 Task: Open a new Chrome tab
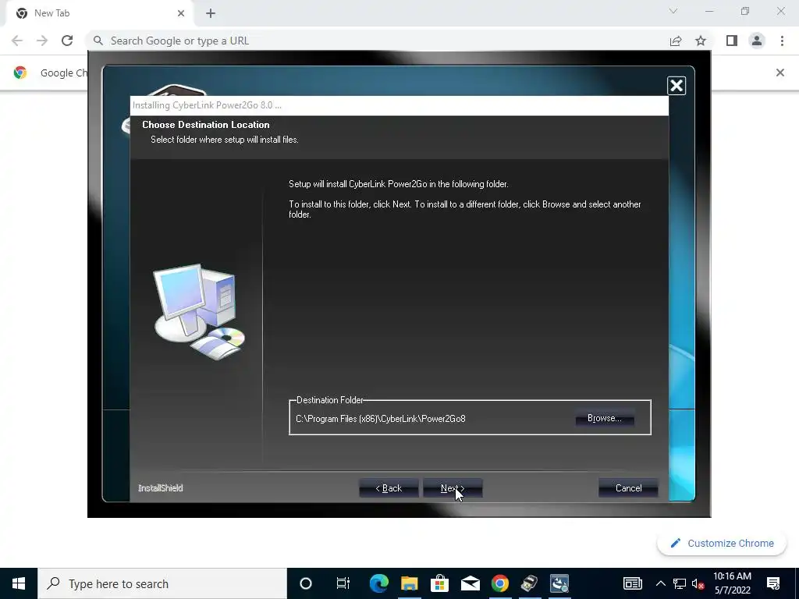coord(211,13)
